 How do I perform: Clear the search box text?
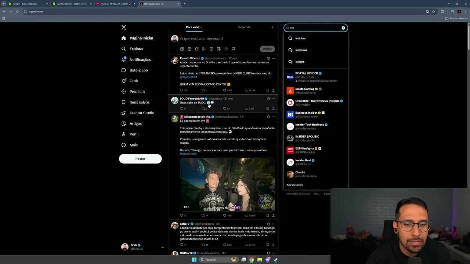click(343, 28)
